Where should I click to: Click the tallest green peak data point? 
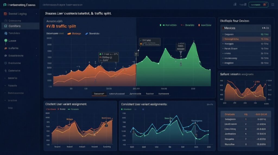(x=194, y=42)
